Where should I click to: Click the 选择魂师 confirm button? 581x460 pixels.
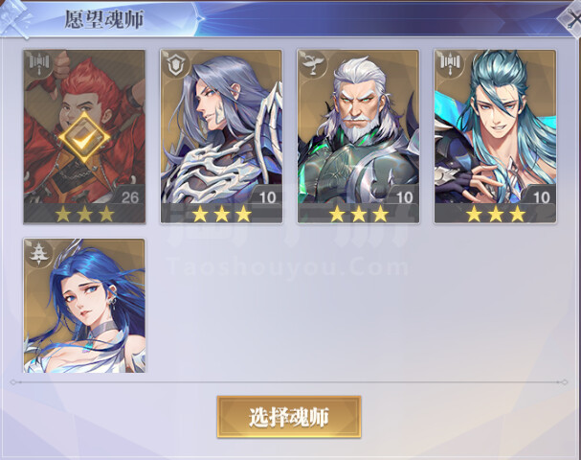[289, 417]
